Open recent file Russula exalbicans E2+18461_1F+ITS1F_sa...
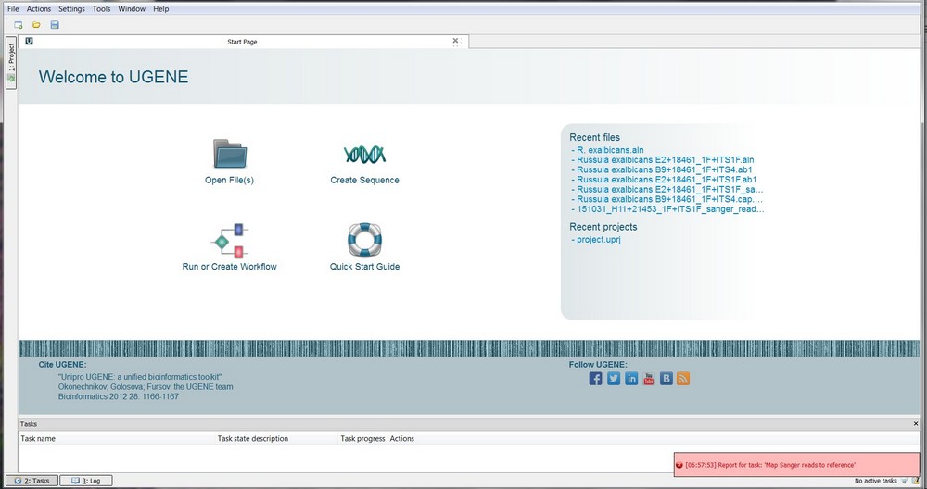This screenshot has width=927, height=489. (670, 190)
